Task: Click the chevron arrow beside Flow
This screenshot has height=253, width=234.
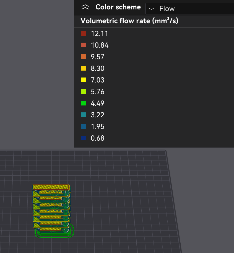Action: point(151,9)
